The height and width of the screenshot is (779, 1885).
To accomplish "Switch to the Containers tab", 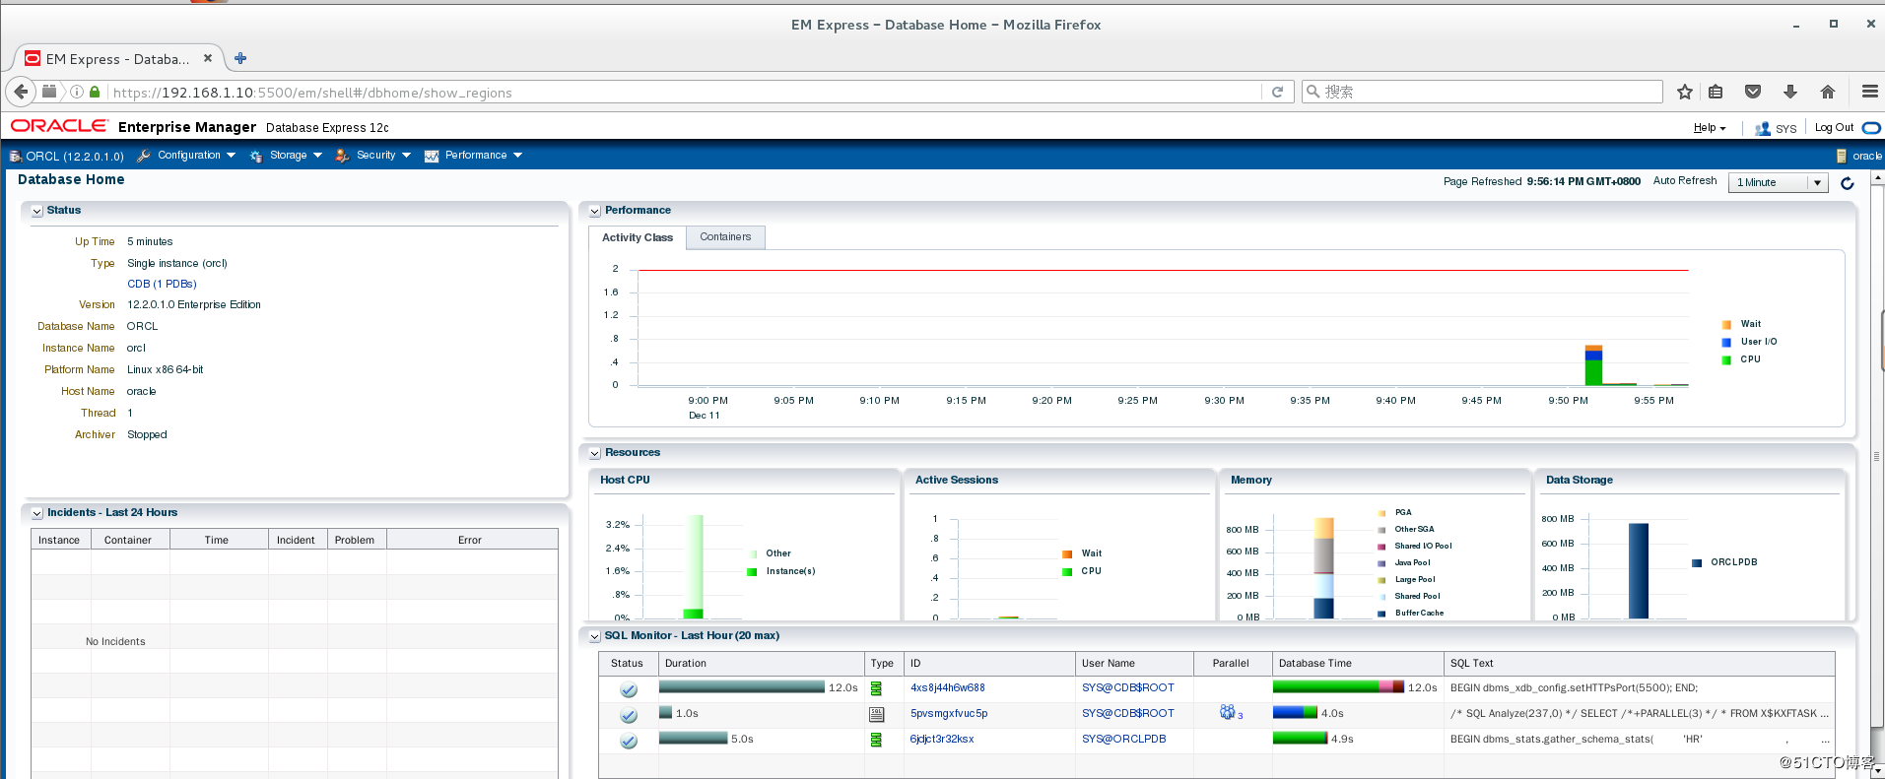I will tap(725, 237).
